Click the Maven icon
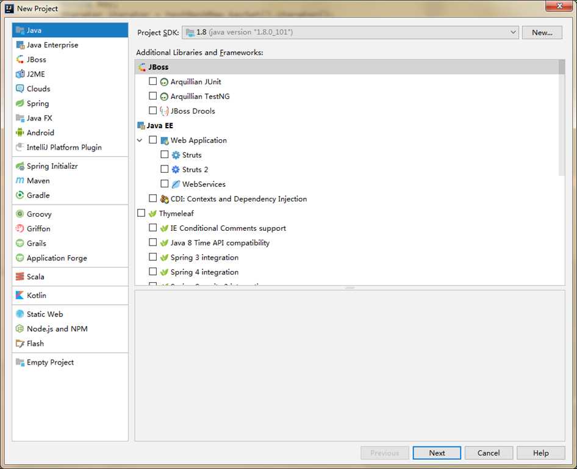Screen dimensions: 577x469 (x=20, y=181)
